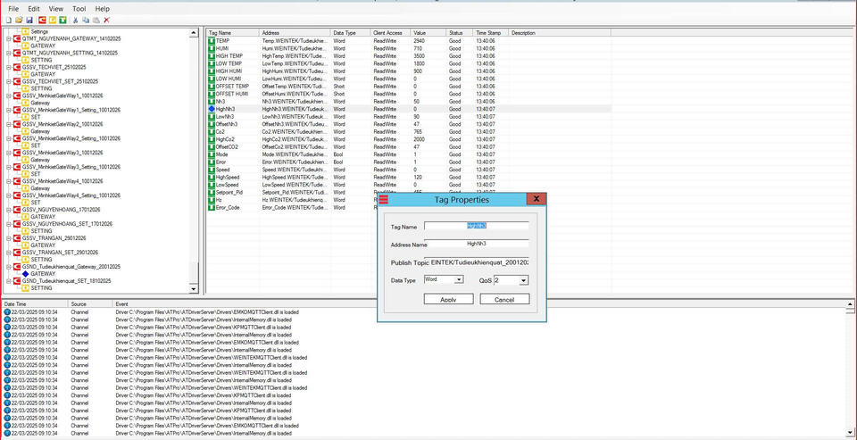Click the New file toolbar icon
This screenshot has height=440, width=857.
[x=8, y=20]
